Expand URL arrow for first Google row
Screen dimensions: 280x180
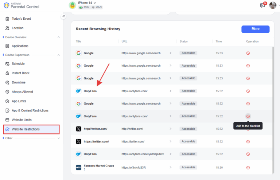(171, 53)
